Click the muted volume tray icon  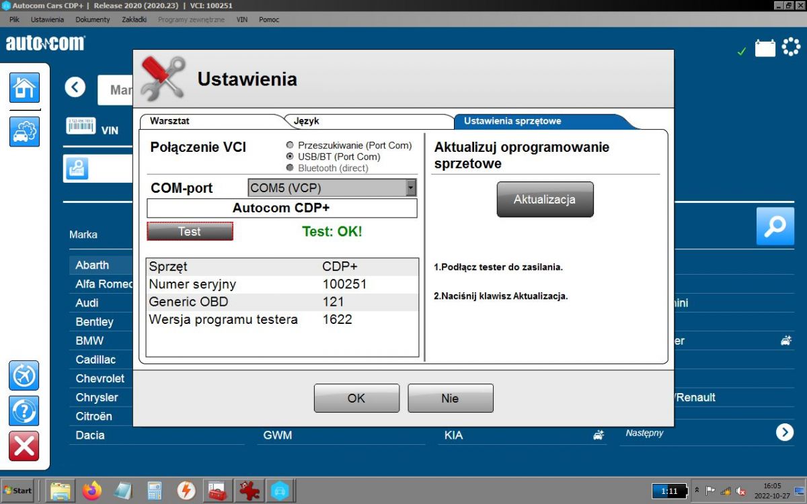click(x=741, y=491)
